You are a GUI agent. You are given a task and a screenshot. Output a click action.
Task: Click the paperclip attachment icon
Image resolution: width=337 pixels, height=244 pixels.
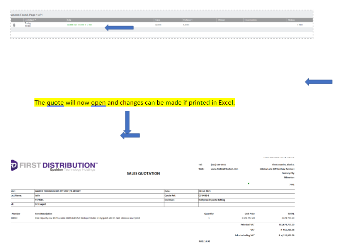(14, 25)
